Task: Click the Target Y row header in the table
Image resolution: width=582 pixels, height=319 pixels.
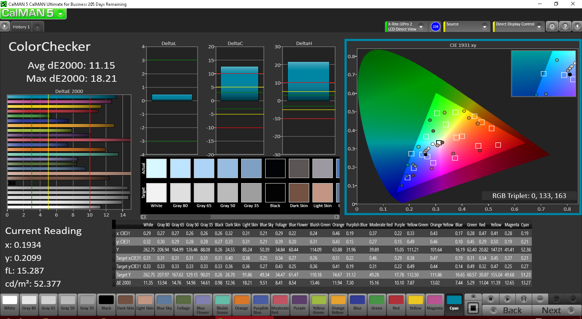Action: click(123, 275)
